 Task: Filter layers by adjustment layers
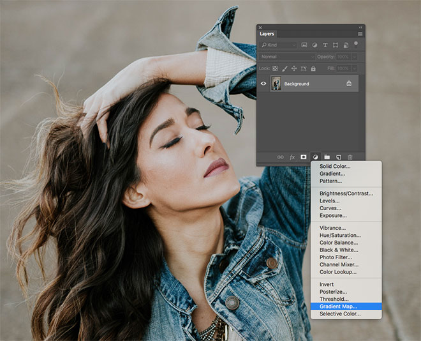pos(315,45)
